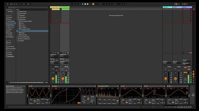199x111 pixels.
Task: Open User Library under Places
Action: click(11, 47)
